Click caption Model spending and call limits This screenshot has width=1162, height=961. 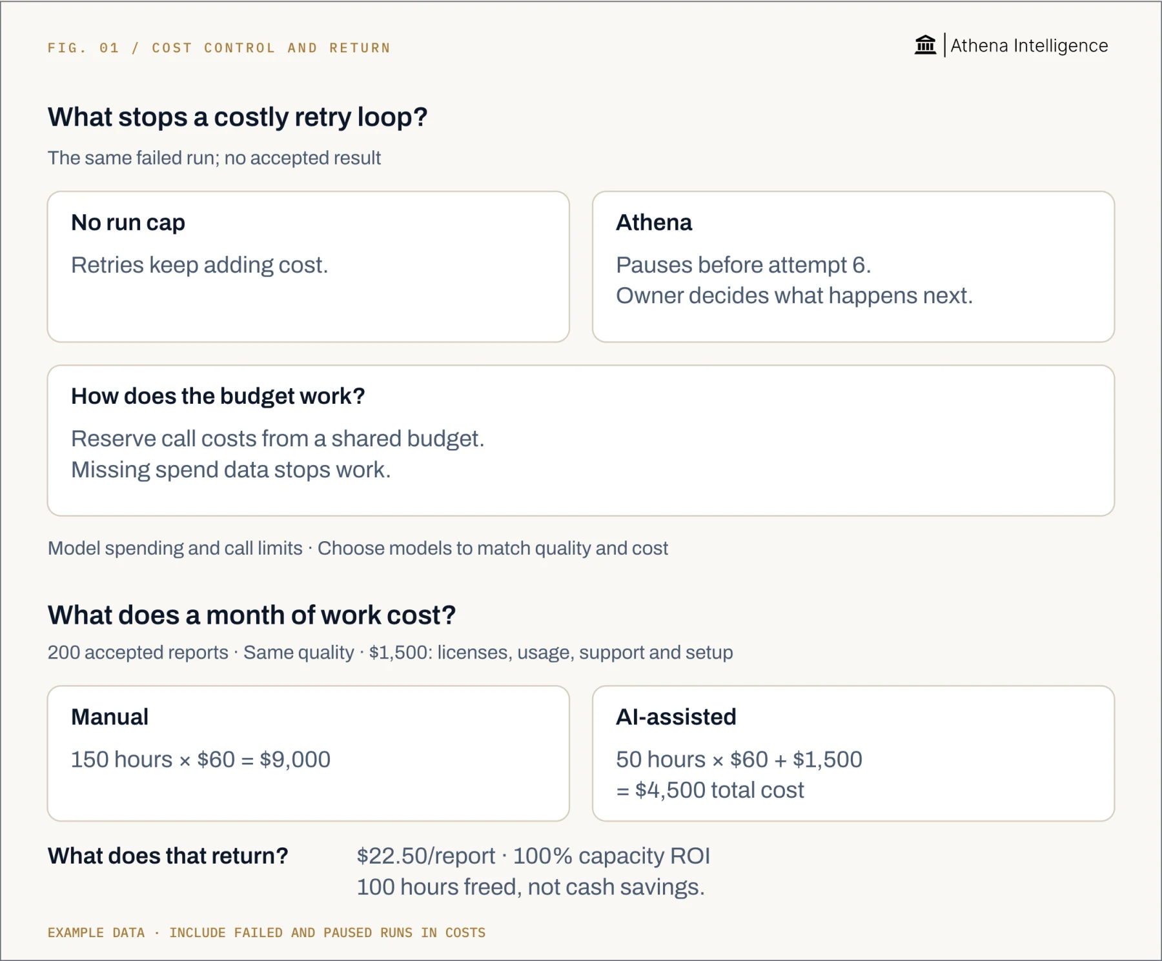(175, 548)
